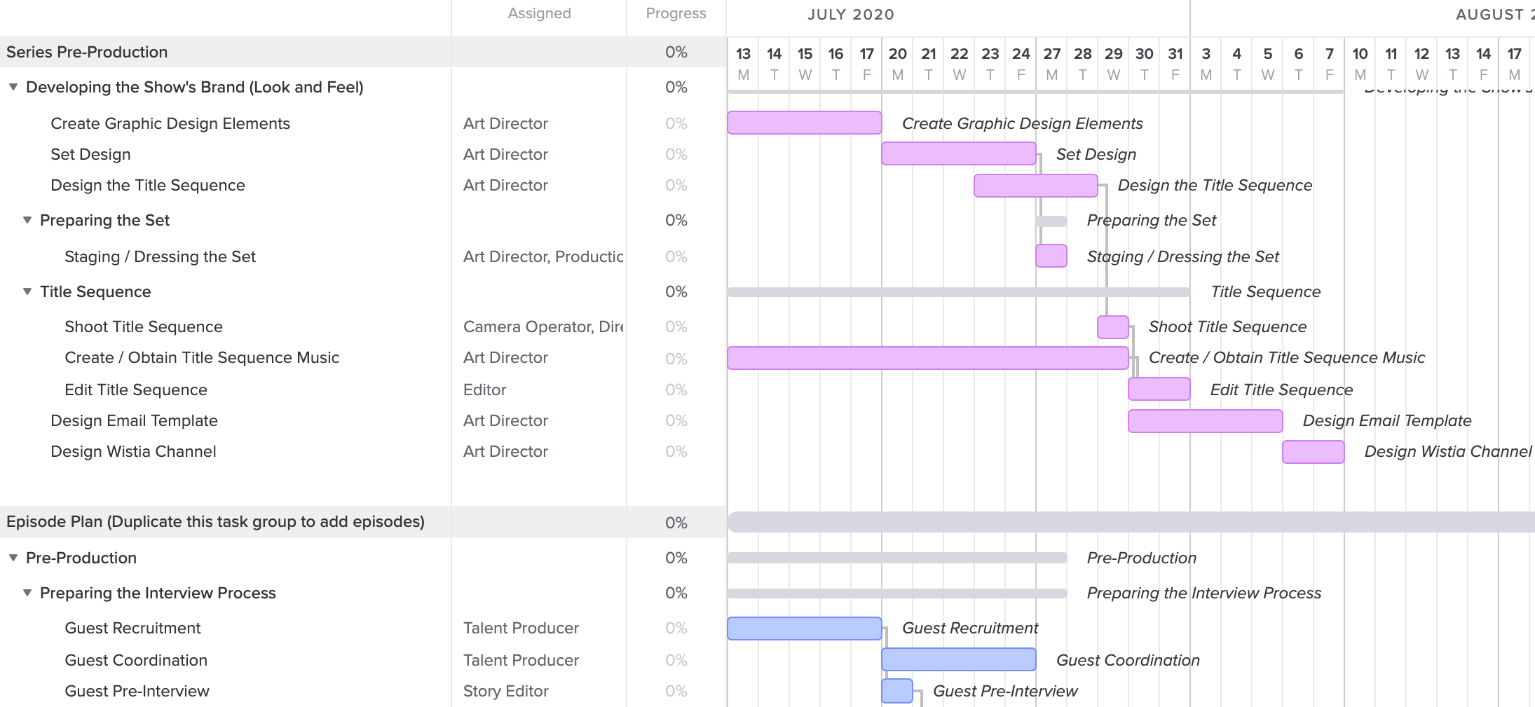This screenshot has width=1535, height=707.
Task: Click the Design Wistia Channel bar
Action: [x=1313, y=452]
